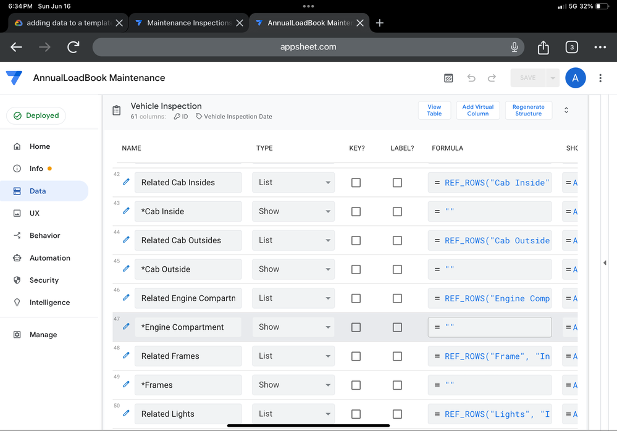617x431 pixels.
Task: Click formula field of *Engine Compartment
Action: [x=490, y=327]
